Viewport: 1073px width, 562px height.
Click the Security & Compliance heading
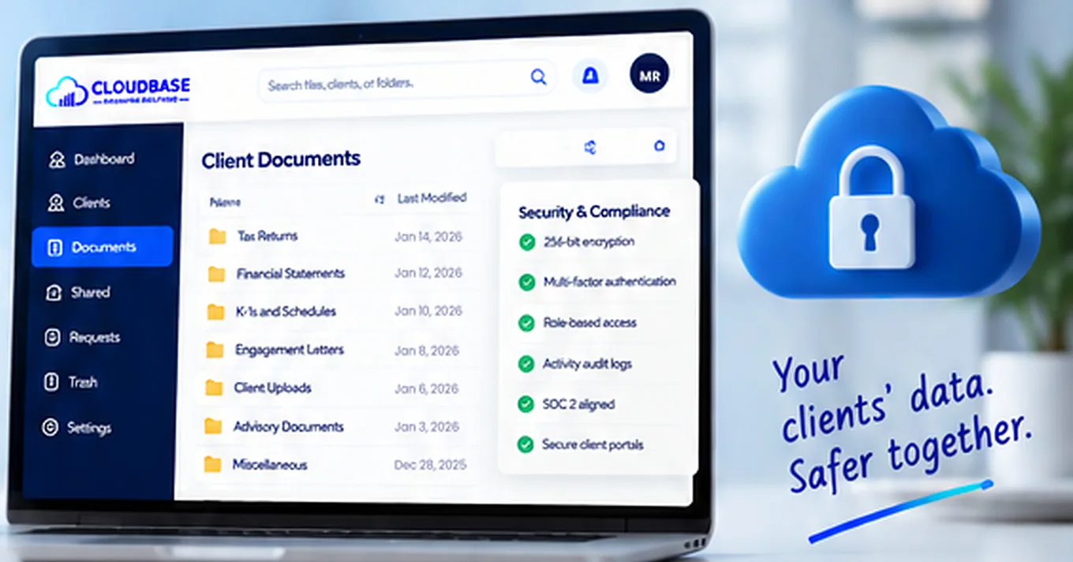point(594,212)
